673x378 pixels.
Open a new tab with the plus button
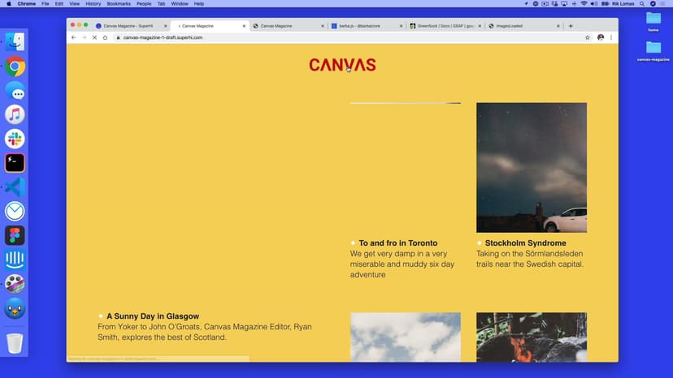tap(571, 26)
